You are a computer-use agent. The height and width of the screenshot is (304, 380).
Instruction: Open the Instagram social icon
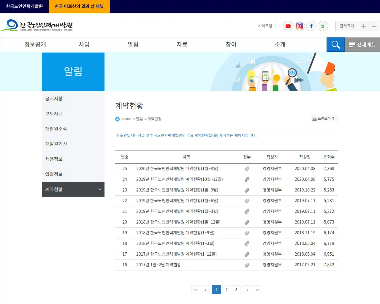[300, 26]
